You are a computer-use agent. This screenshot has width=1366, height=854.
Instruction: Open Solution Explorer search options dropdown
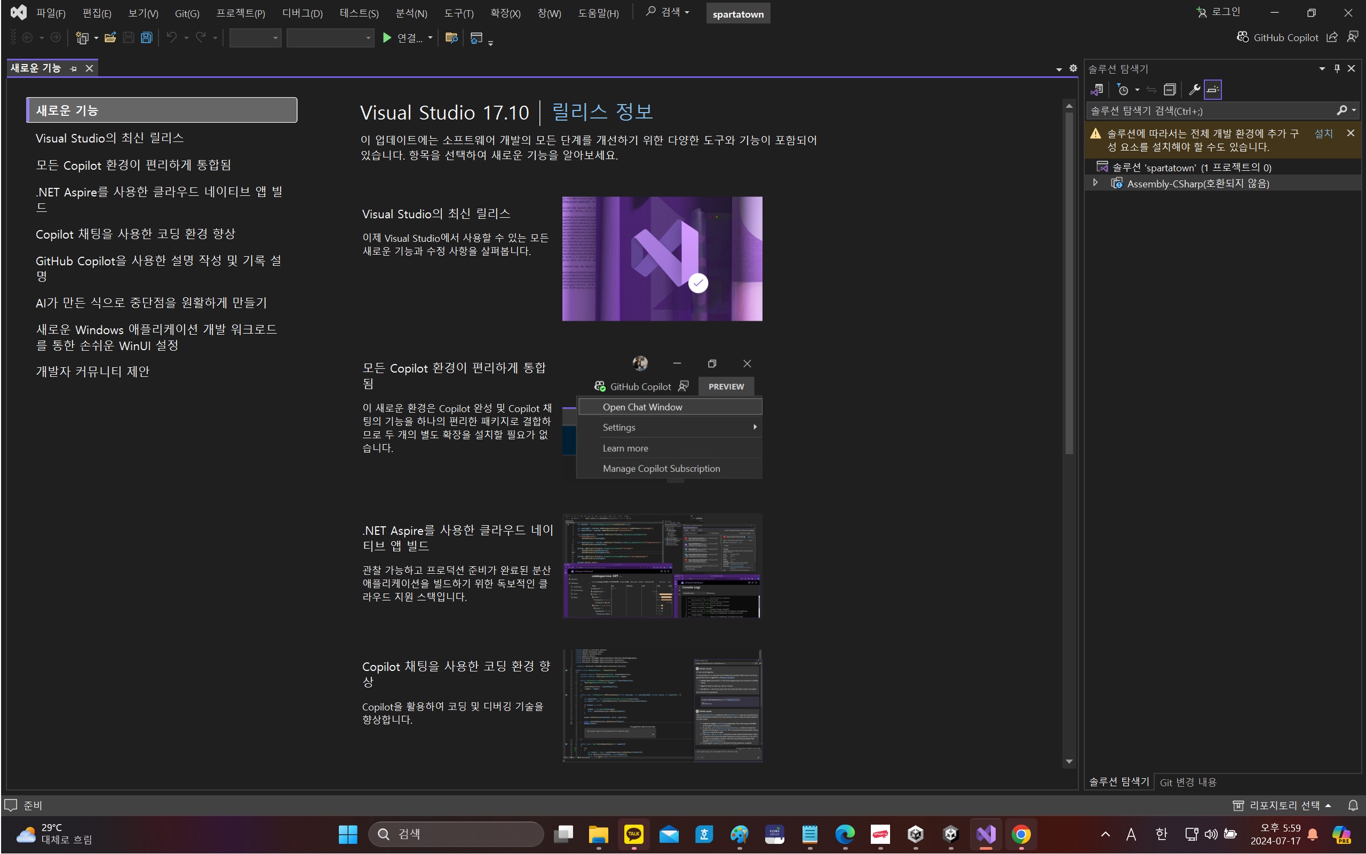pos(1354,110)
